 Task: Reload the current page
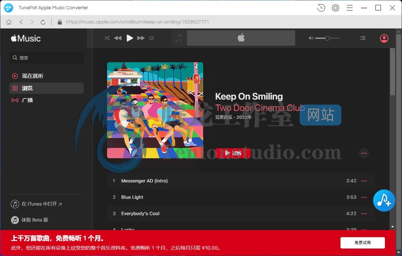[x=43, y=22]
